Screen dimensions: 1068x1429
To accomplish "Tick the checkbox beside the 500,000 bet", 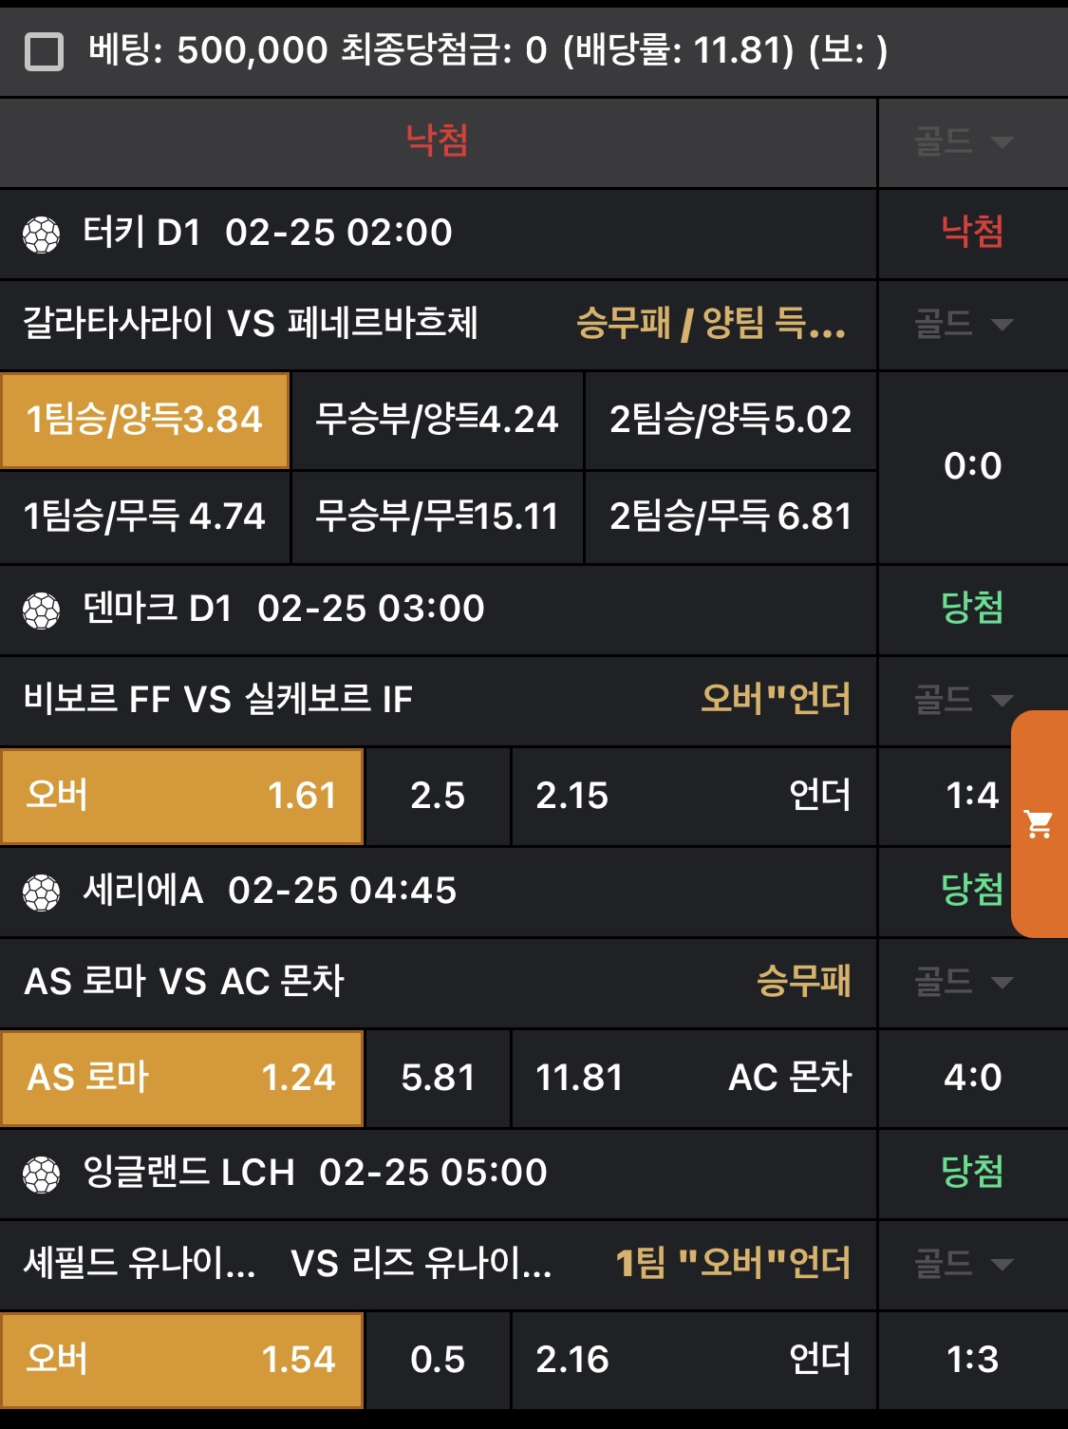I will click(44, 51).
